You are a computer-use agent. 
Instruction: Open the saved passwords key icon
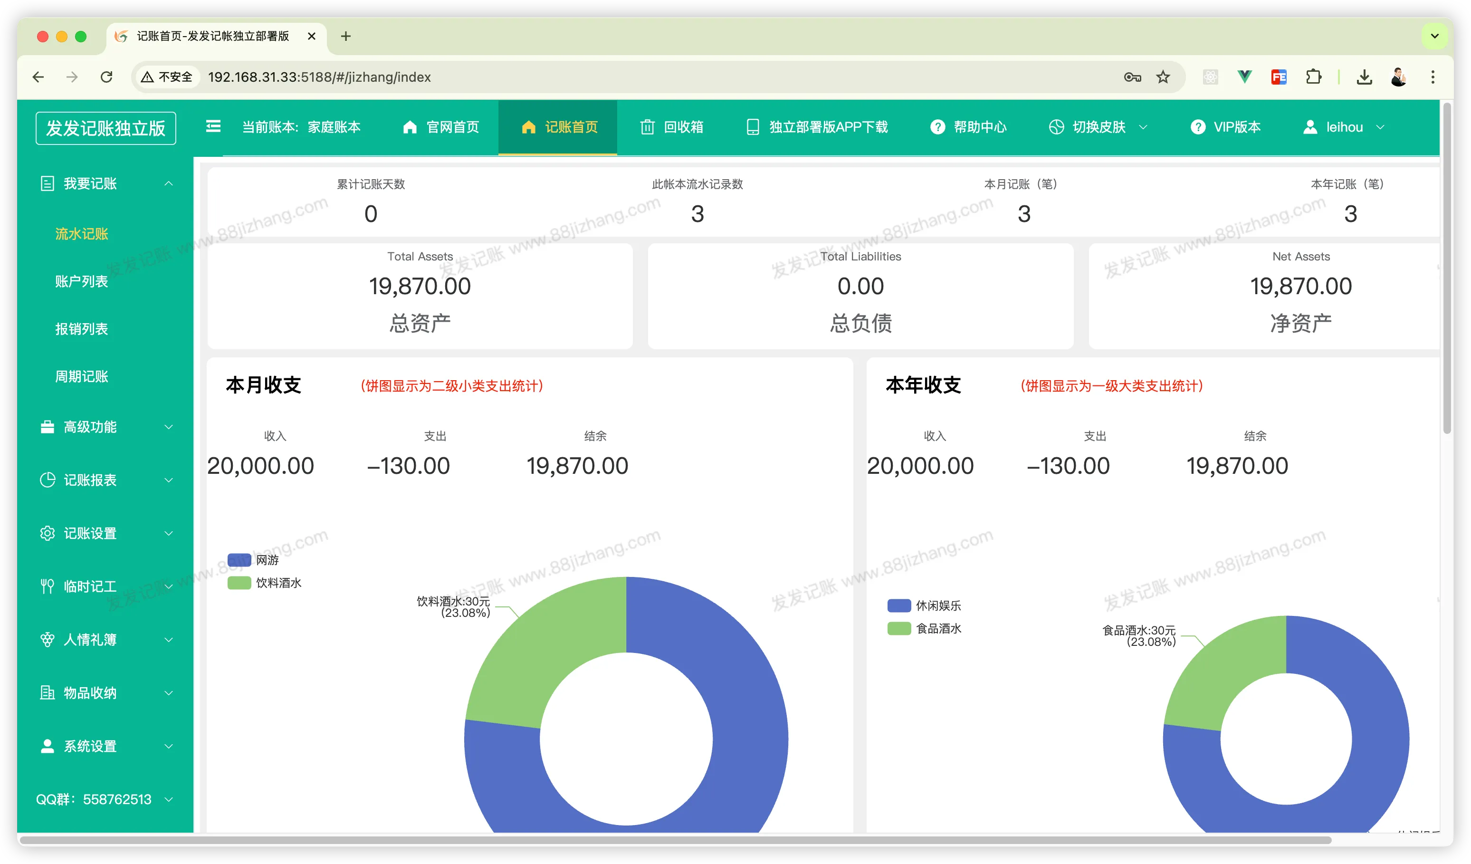(x=1132, y=77)
